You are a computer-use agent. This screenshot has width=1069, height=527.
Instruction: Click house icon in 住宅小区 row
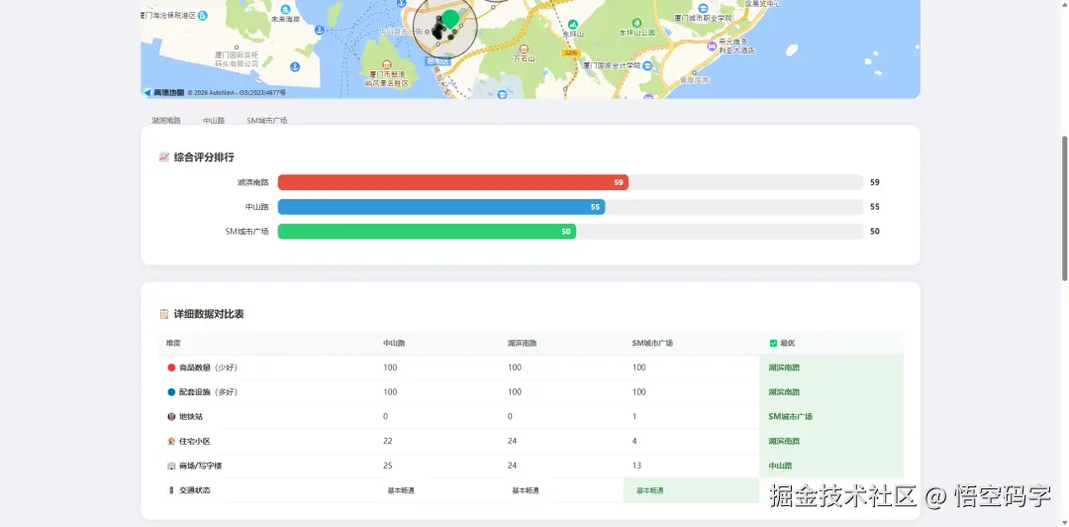point(171,441)
